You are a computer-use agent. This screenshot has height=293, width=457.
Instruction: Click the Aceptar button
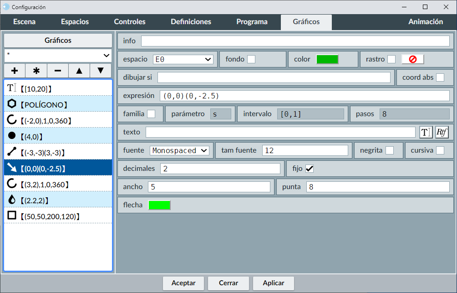183,283
